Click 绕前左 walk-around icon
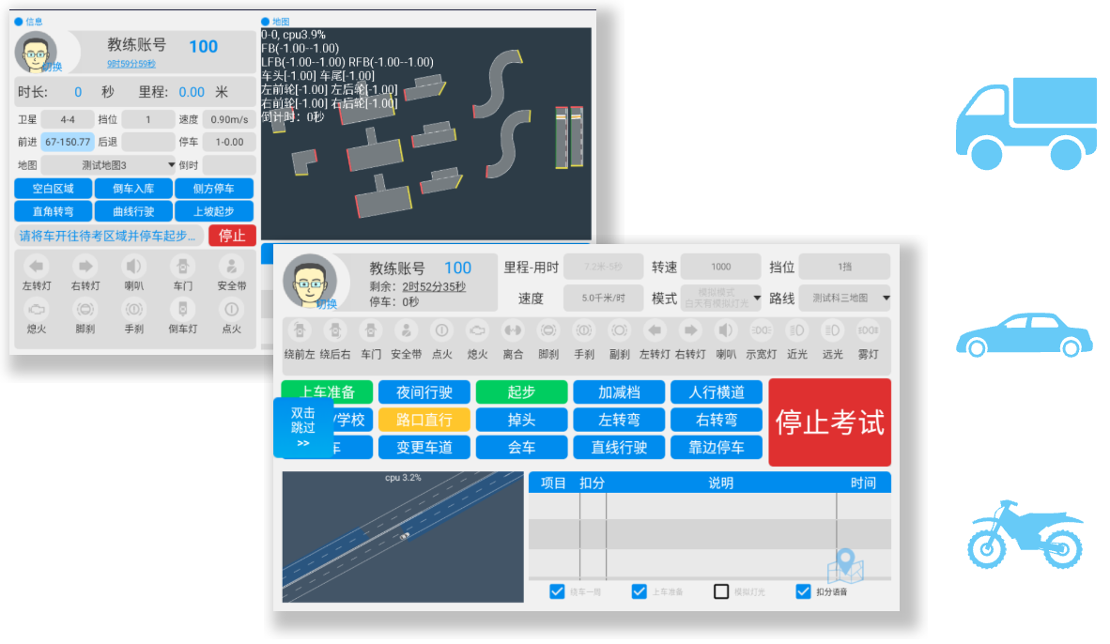The image size is (1110, 644). point(301,331)
